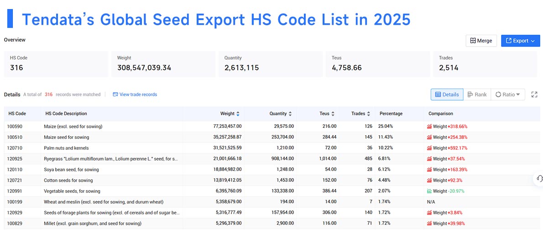Click the Weight 308,547,039.34 overview card
This screenshot has width=543, height=233.
pyautogui.click(x=163, y=64)
